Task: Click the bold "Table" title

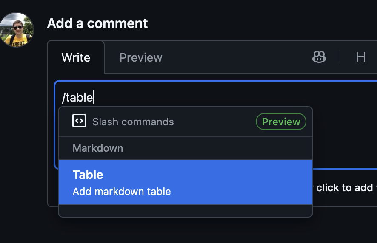Action: pyautogui.click(x=88, y=175)
